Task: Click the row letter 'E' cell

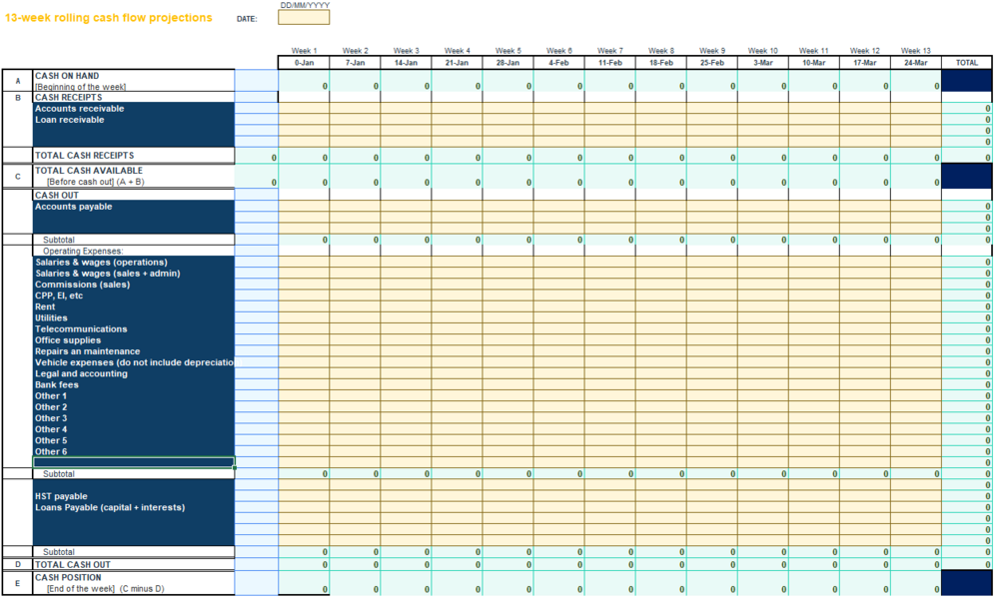Action: click(x=18, y=583)
